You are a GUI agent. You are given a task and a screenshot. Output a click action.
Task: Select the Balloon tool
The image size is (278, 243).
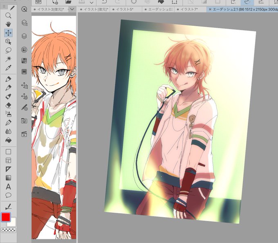[8, 195]
